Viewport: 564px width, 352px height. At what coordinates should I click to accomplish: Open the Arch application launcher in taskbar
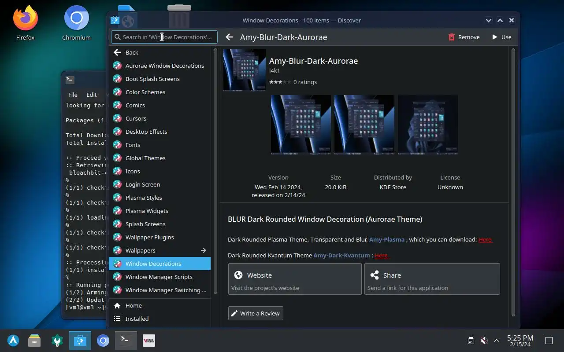tap(13, 340)
